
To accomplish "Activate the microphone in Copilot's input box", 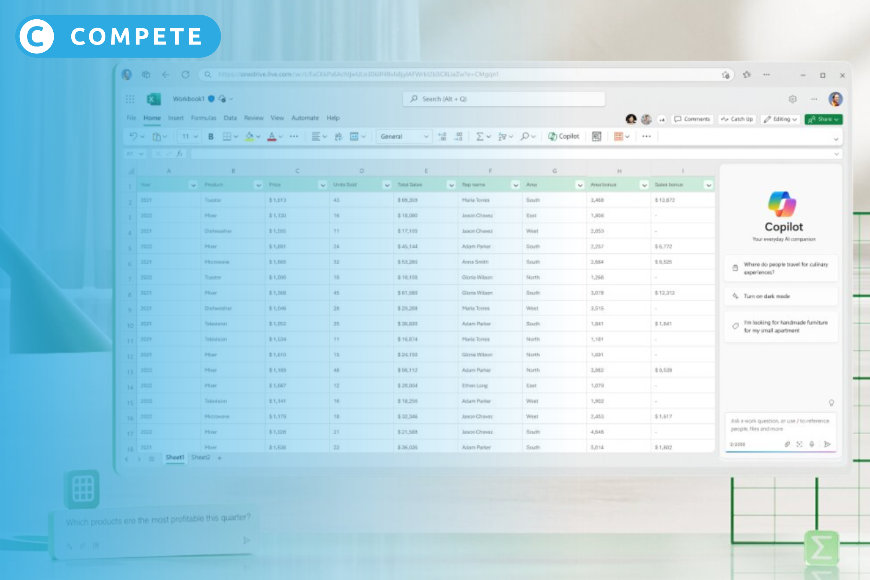I will coord(812,444).
